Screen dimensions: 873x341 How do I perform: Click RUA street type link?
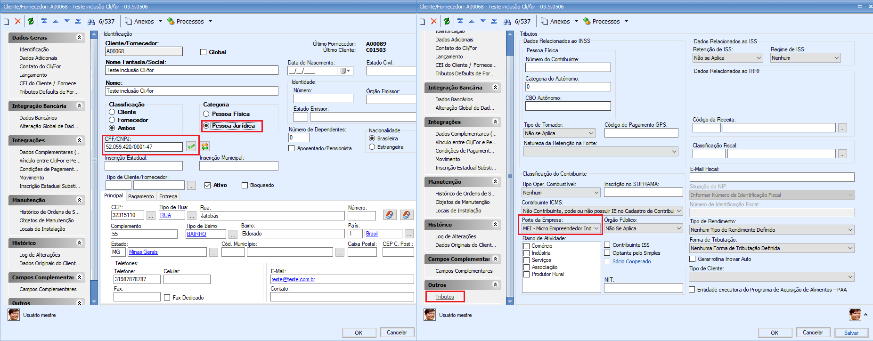[165, 215]
